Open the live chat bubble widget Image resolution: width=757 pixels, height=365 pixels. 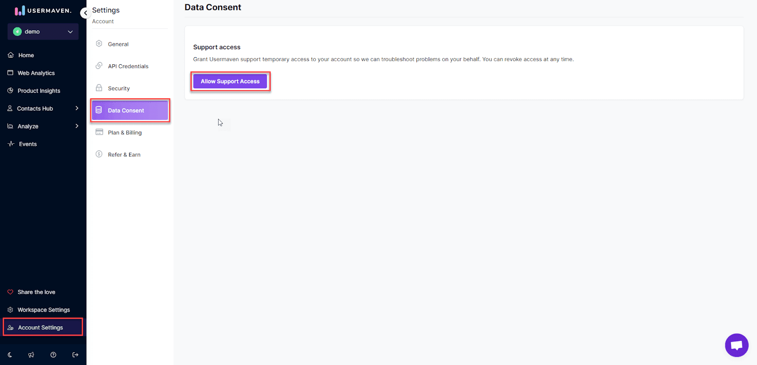pos(736,345)
